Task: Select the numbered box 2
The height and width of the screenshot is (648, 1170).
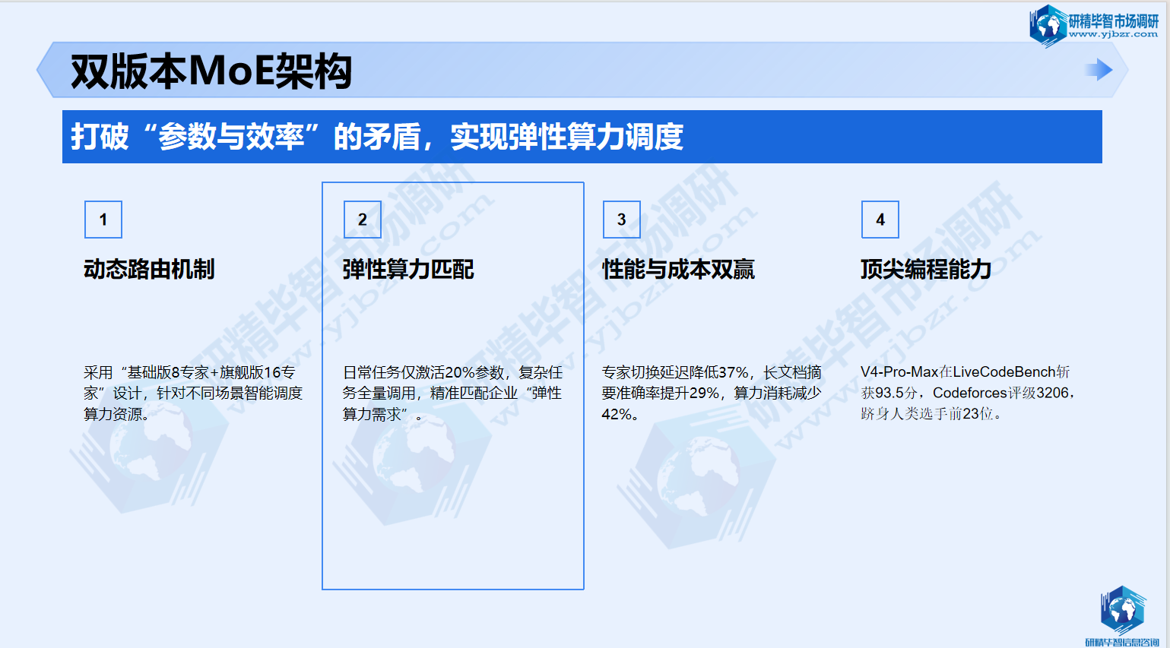Action: pyautogui.click(x=363, y=220)
